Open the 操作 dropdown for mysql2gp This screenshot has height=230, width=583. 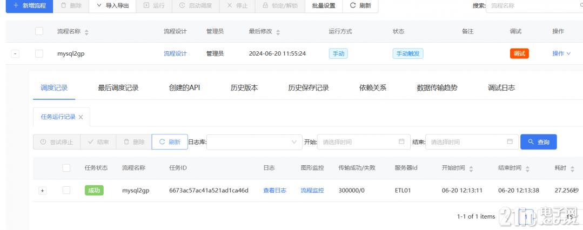[x=561, y=53]
